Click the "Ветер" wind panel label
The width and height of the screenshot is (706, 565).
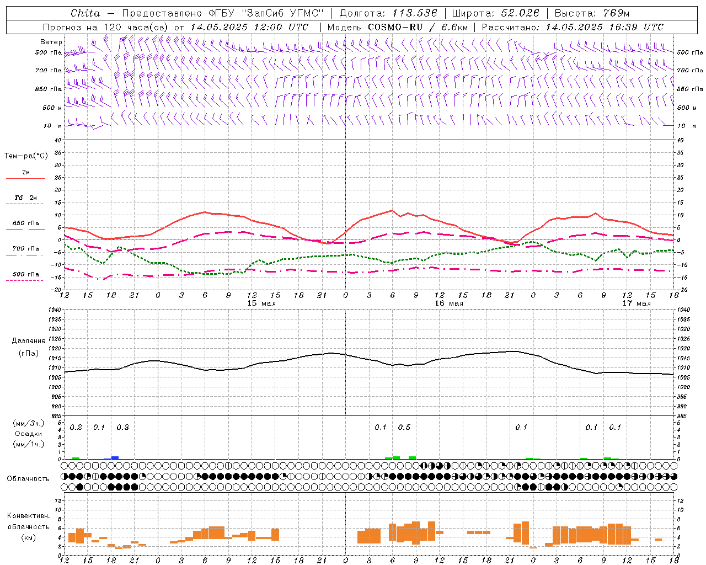[x=51, y=42]
